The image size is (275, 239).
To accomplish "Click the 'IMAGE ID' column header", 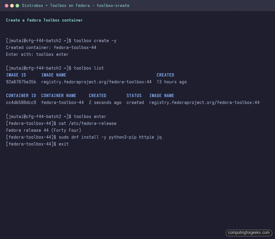I will pos(16,75).
